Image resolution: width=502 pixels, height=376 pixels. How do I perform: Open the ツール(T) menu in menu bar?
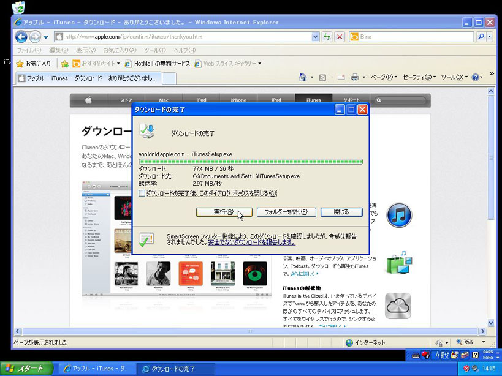tap(155, 50)
